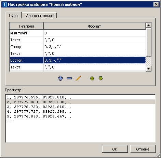Select the Север field row
Image resolution: width=161 pixels, height=158 pixels.
click(x=78, y=47)
